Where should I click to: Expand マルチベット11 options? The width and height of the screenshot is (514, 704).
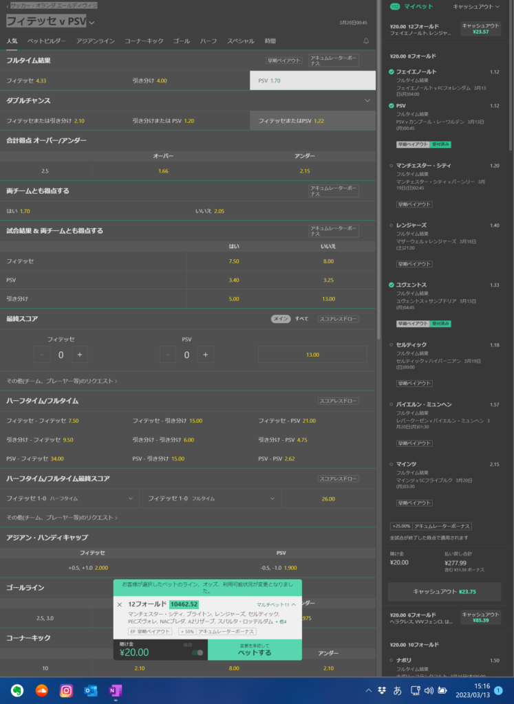[276, 605]
